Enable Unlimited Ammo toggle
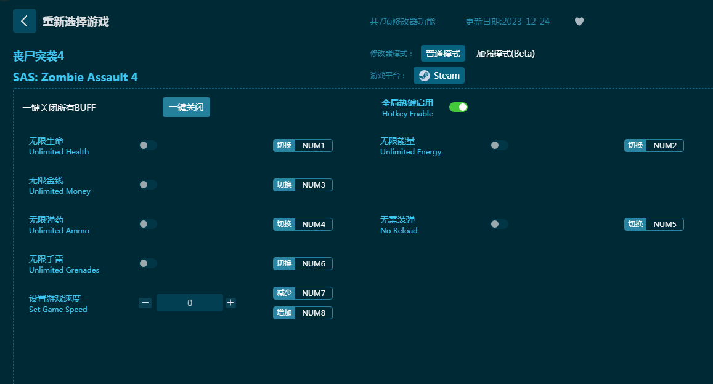 point(148,224)
